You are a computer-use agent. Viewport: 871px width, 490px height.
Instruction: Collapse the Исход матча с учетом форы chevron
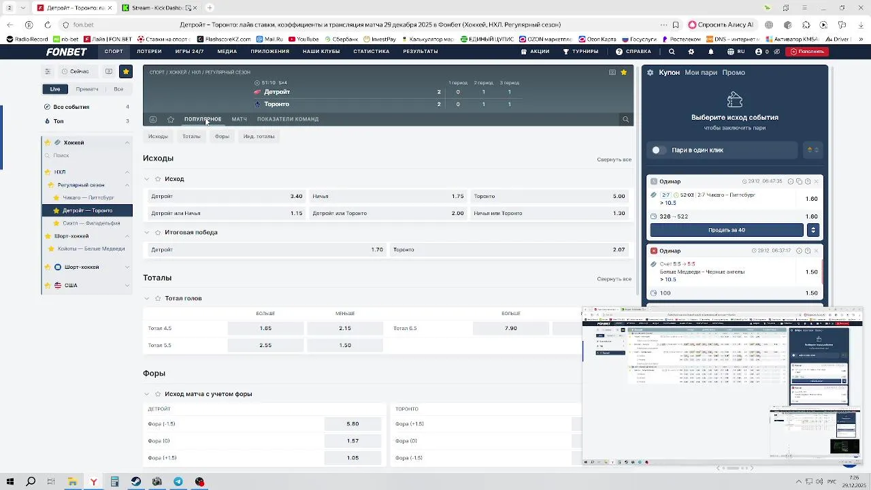pyautogui.click(x=147, y=394)
